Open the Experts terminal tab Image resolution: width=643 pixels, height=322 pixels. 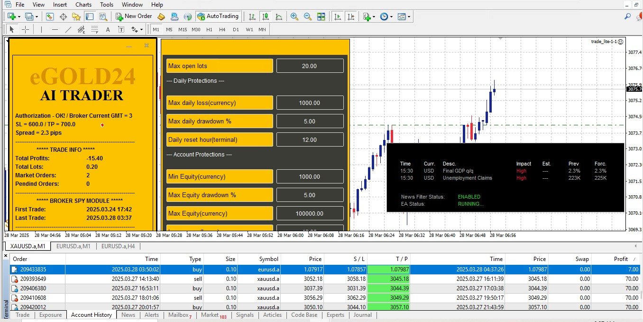(x=335, y=315)
